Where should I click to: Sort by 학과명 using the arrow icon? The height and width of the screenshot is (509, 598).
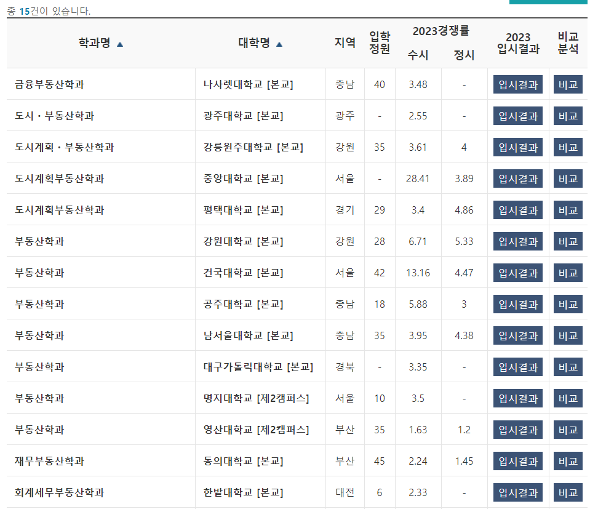click(x=120, y=44)
